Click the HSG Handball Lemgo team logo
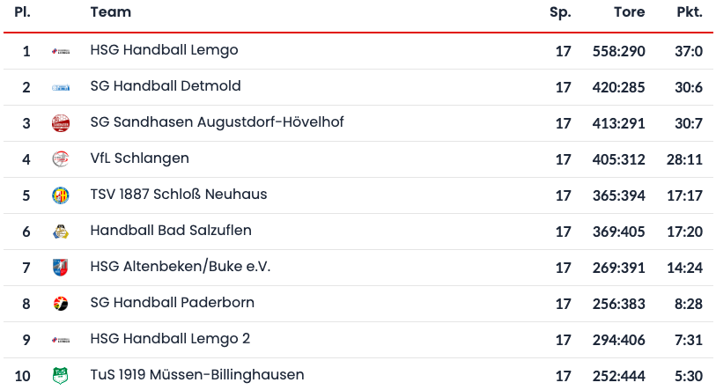This screenshot has width=716, height=390. point(61,51)
